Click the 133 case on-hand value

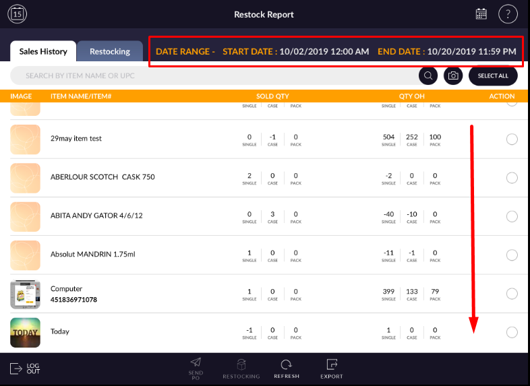coord(412,292)
